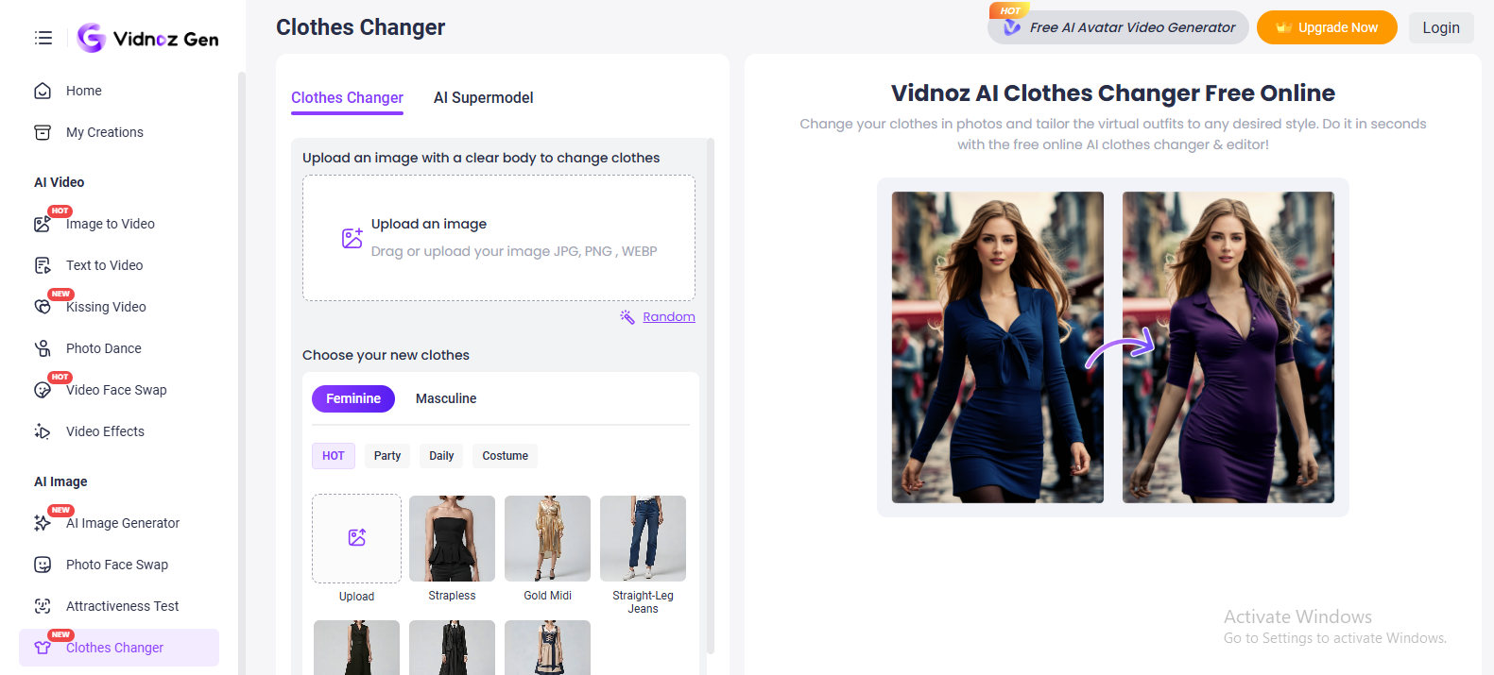The height and width of the screenshot is (675, 1494).
Task: Click the Vidnoz Gen logo
Action: click(148, 39)
